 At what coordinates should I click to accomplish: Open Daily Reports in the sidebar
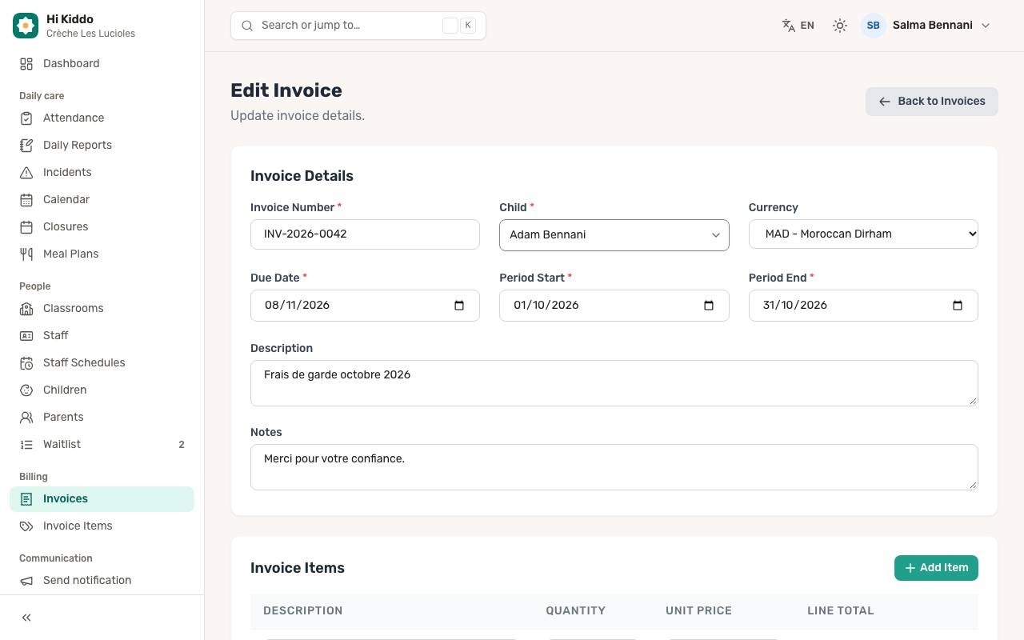(x=102, y=145)
